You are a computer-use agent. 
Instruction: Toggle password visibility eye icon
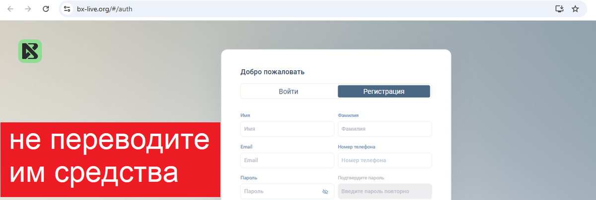325,191
